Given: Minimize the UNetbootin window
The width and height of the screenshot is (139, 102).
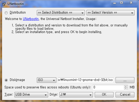Looking at the screenshot, I should pyautogui.click(x=115, y=3).
